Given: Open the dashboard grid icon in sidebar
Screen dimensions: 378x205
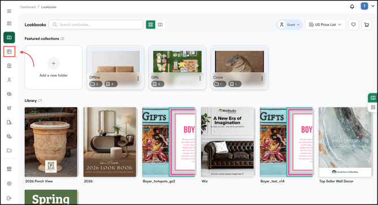Looking at the screenshot, I should click(9, 23).
